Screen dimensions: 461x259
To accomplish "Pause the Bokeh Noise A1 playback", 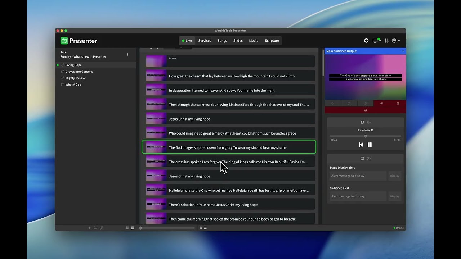I will point(370,145).
